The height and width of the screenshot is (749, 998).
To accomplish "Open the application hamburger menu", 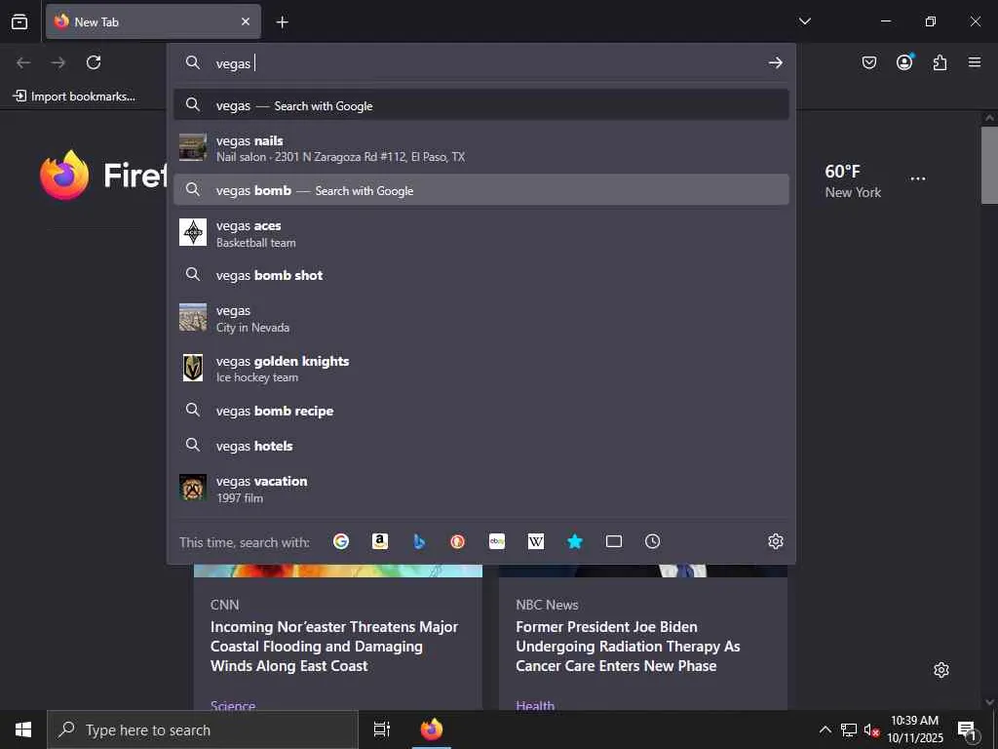I will click(x=975, y=62).
